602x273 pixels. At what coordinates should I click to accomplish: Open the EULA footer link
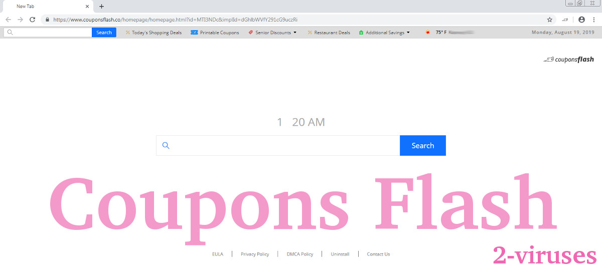click(x=218, y=254)
